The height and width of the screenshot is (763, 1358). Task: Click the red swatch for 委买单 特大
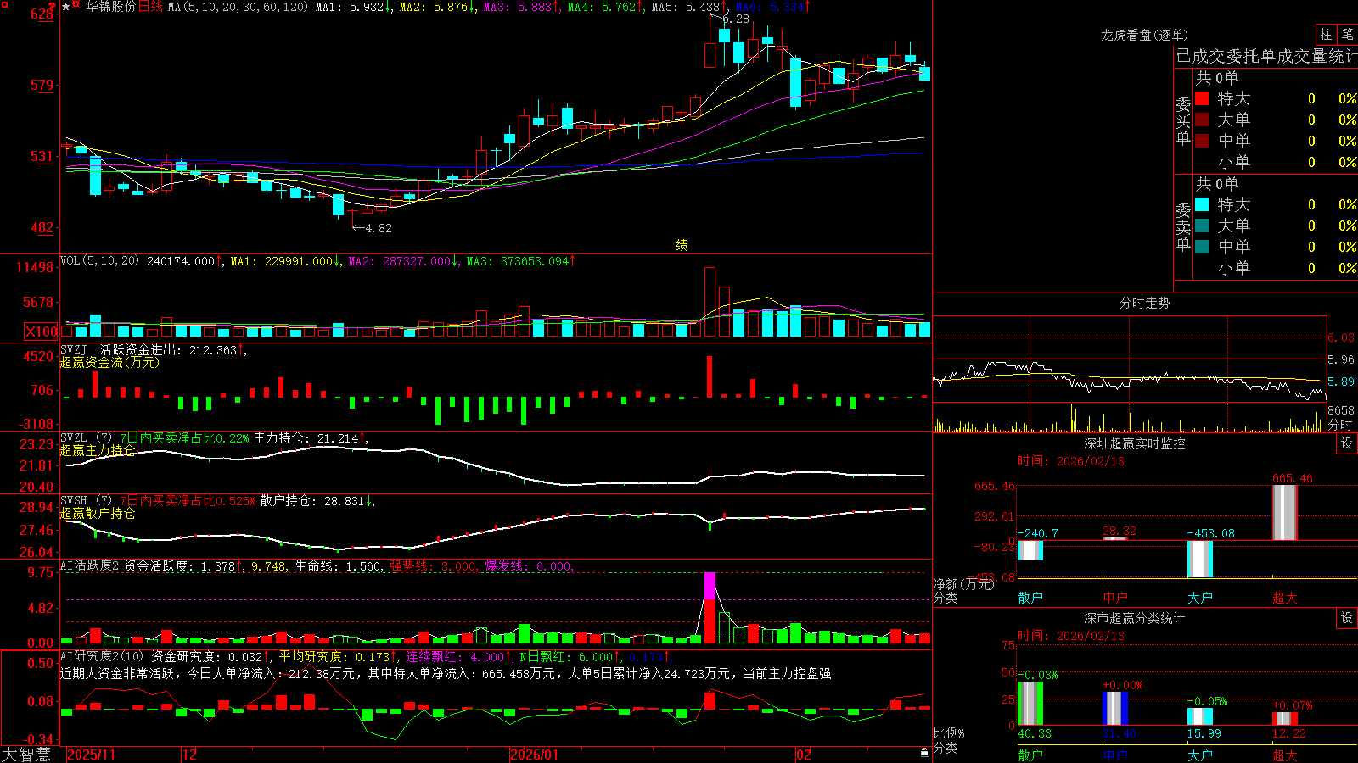pos(1202,98)
